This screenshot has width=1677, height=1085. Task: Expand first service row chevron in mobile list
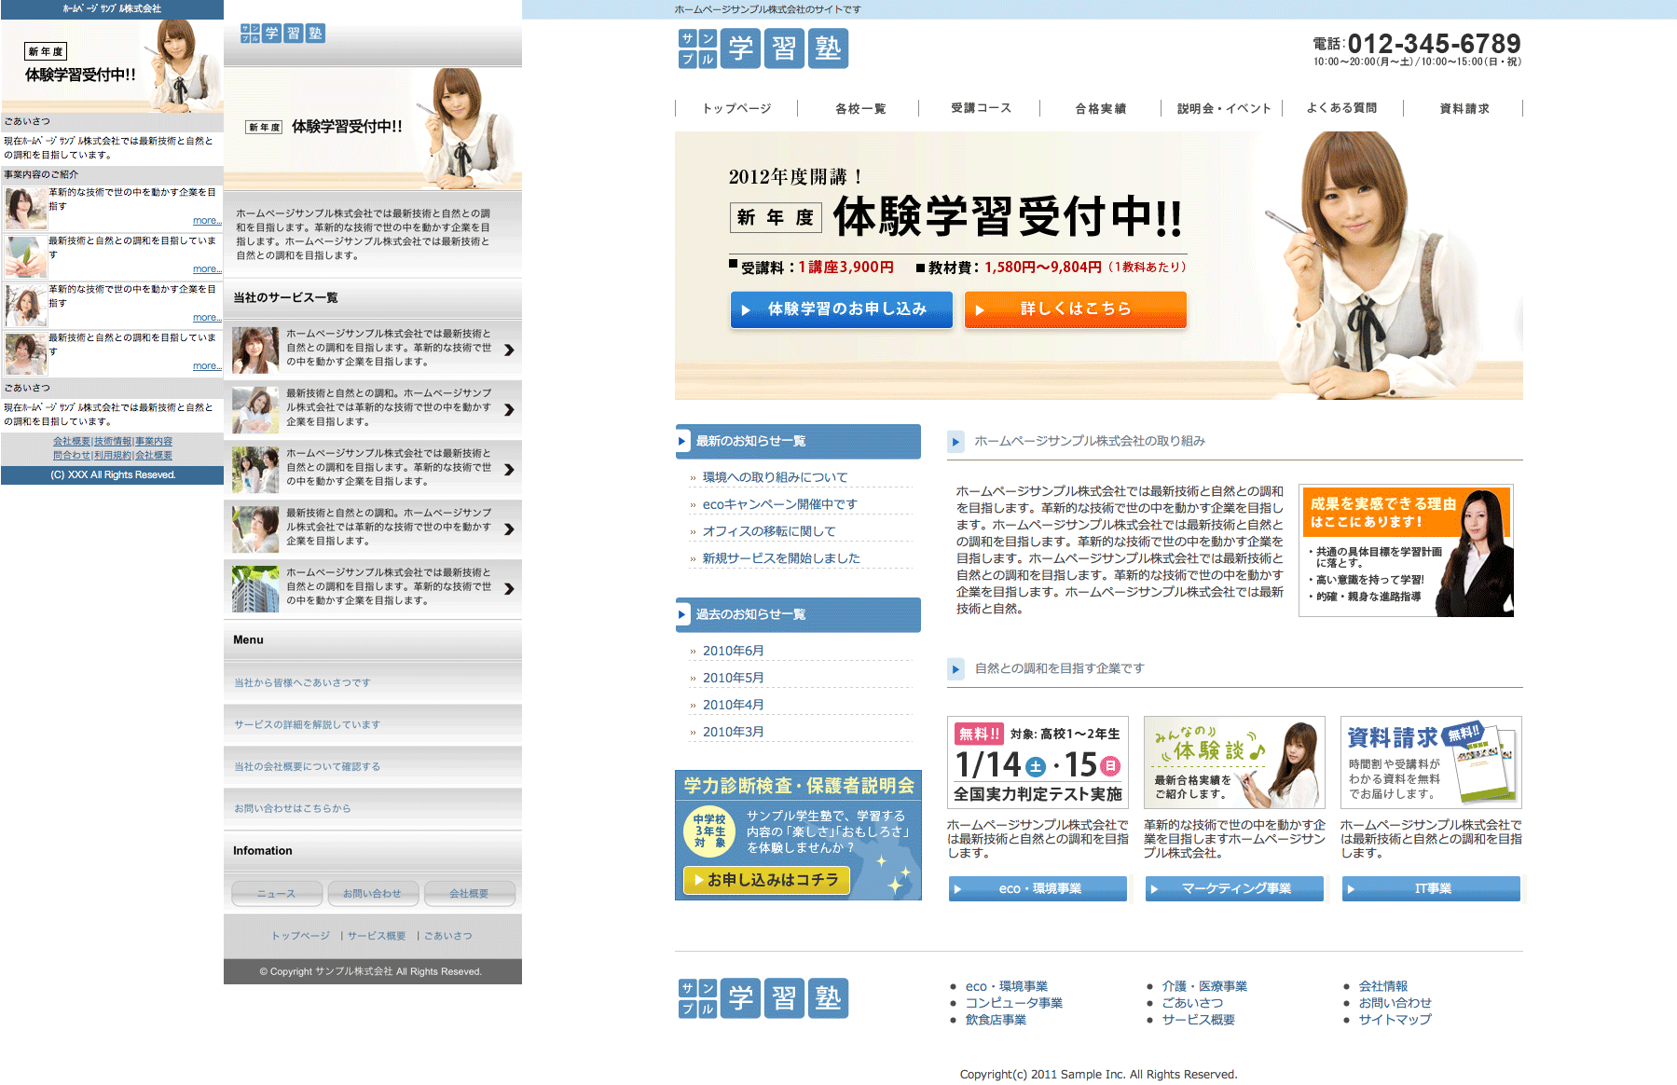[x=509, y=350]
